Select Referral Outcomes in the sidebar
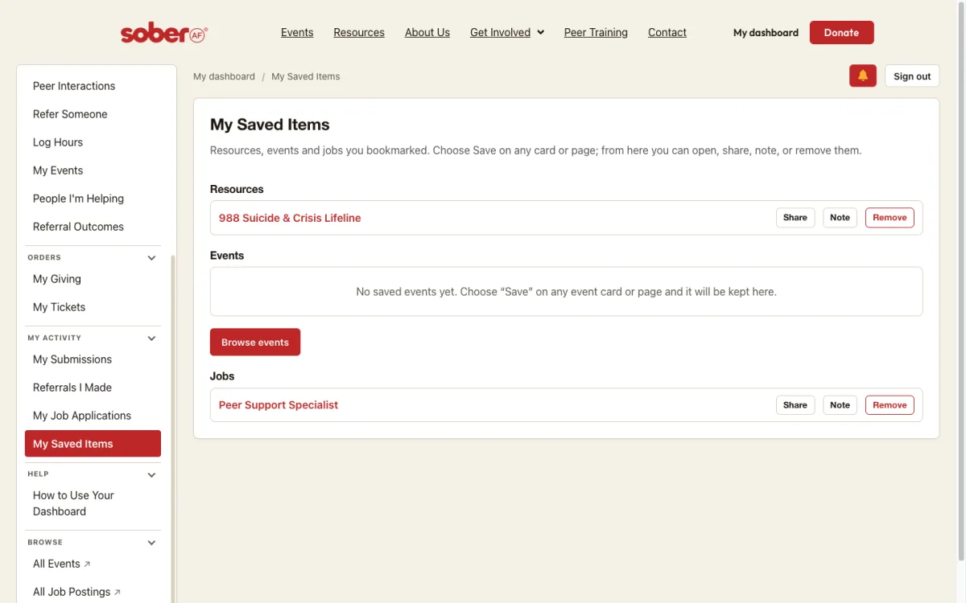The width and height of the screenshot is (966, 603). (93, 227)
